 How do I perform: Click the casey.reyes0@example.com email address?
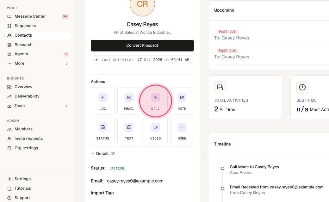tap(135, 181)
